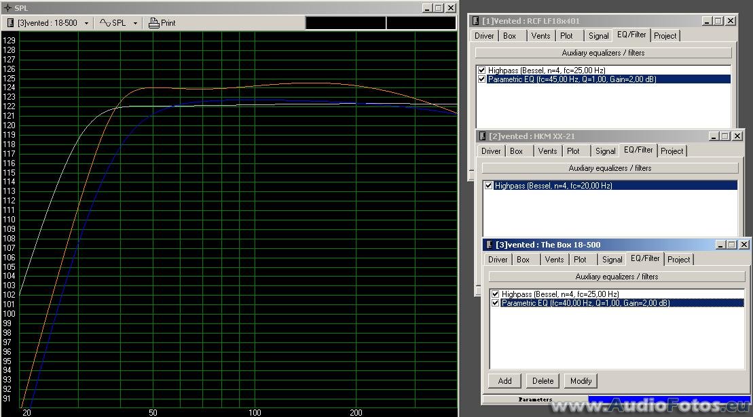
Task: Close the HKM XX-21 window
Action: 737,136
